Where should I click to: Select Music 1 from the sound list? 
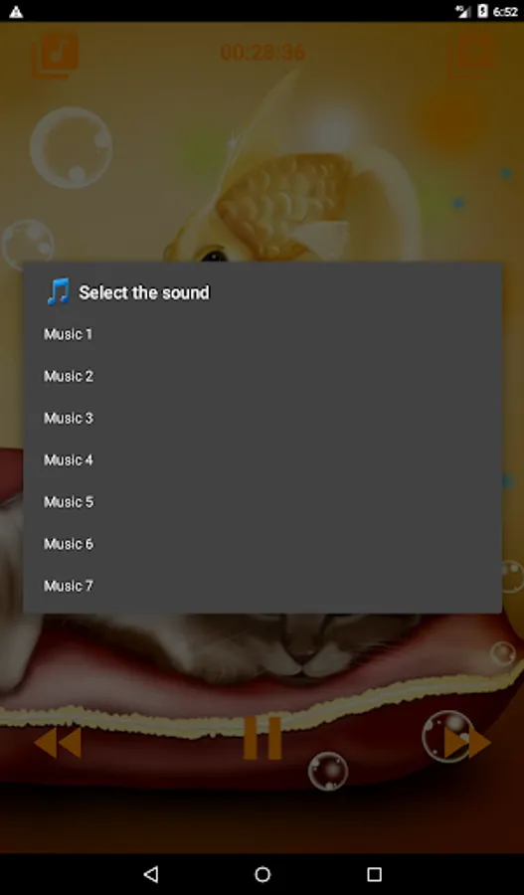[262, 334]
